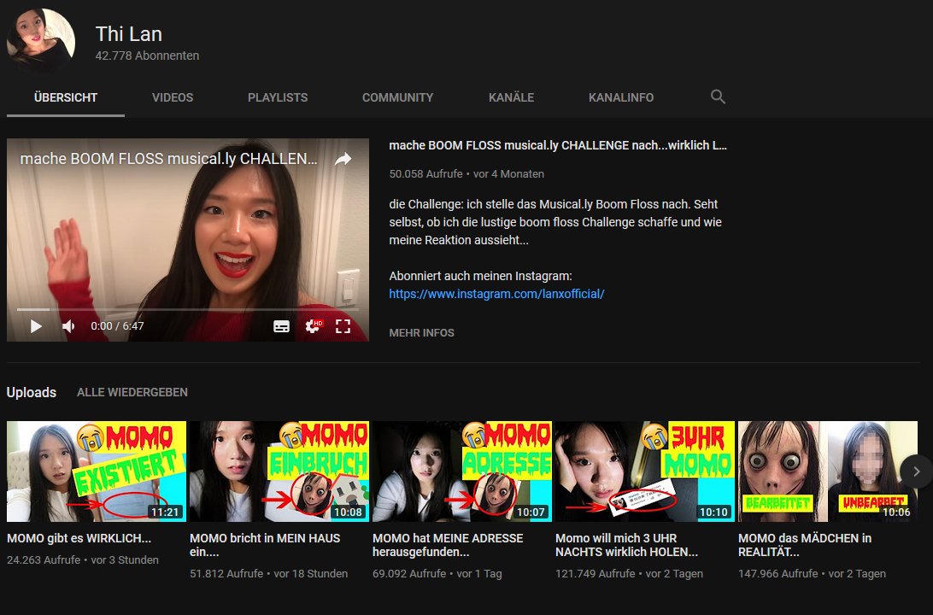Open the Uploads section heading

click(32, 393)
